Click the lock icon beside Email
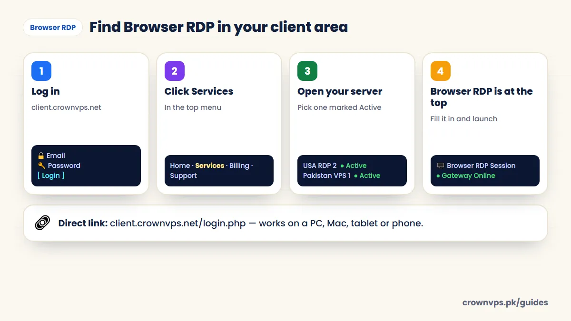This screenshot has height=321, width=571. (x=41, y=156)
